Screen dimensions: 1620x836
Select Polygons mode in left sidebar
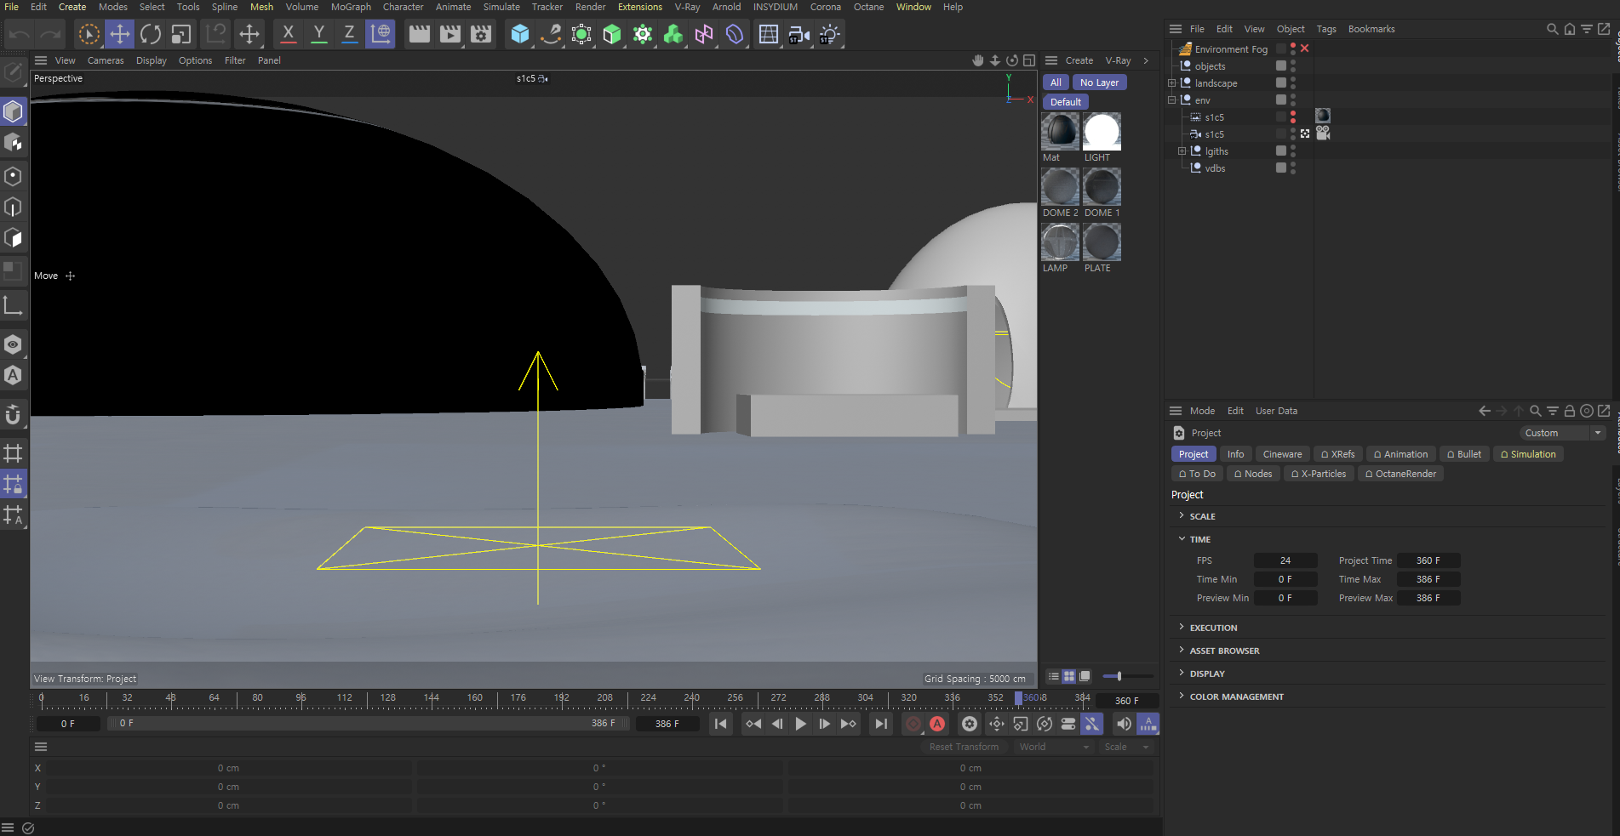click(13, 237)
